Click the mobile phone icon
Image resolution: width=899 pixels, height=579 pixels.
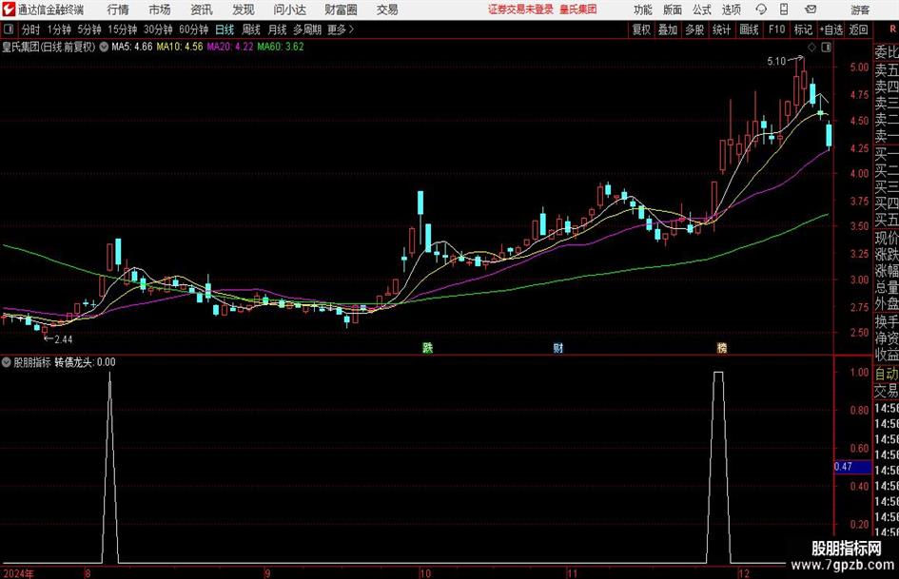784,10
